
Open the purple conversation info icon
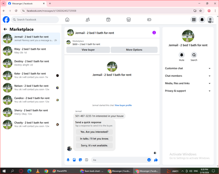coord(154,33)
